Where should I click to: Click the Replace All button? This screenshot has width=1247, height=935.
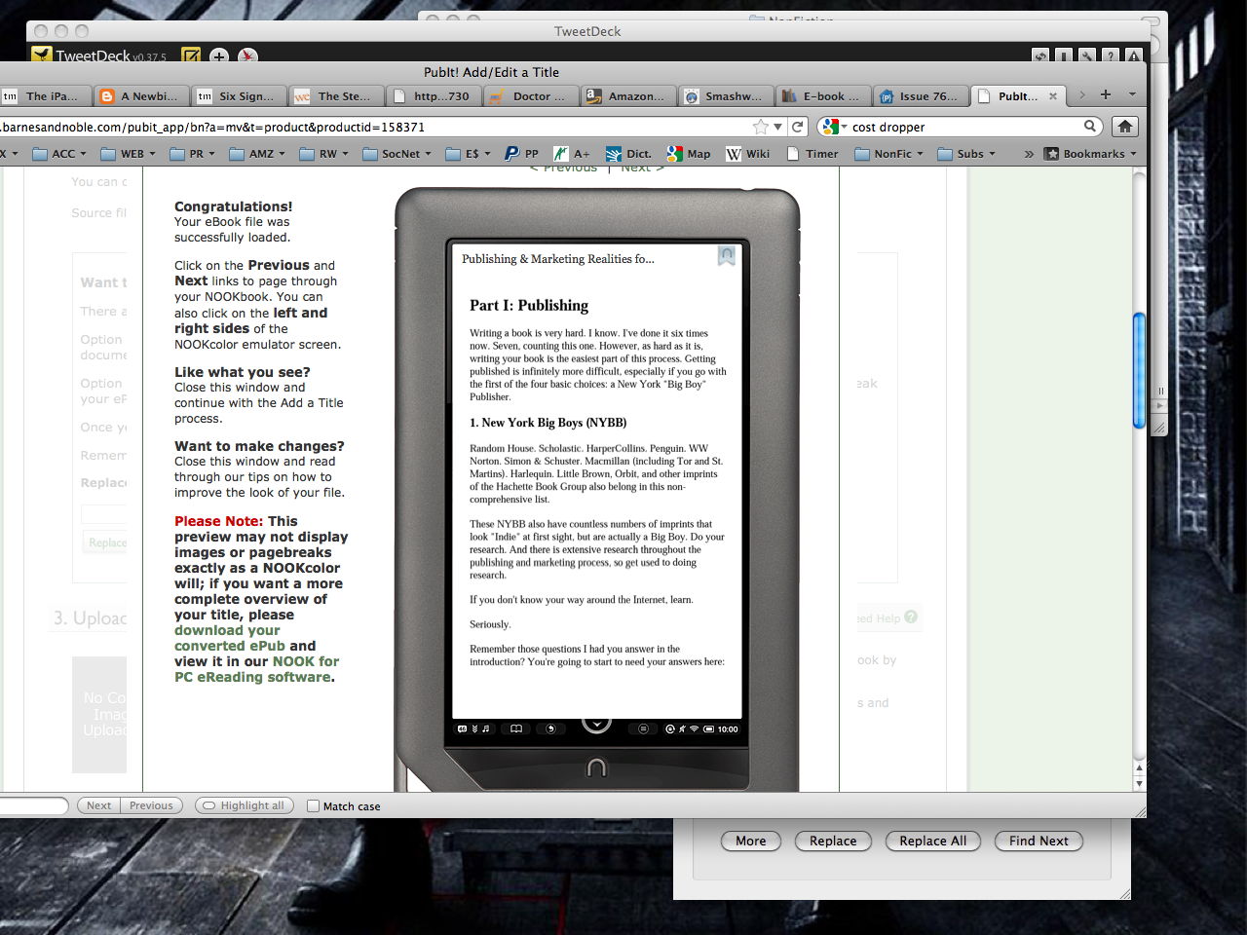click(x=933, y=841)
